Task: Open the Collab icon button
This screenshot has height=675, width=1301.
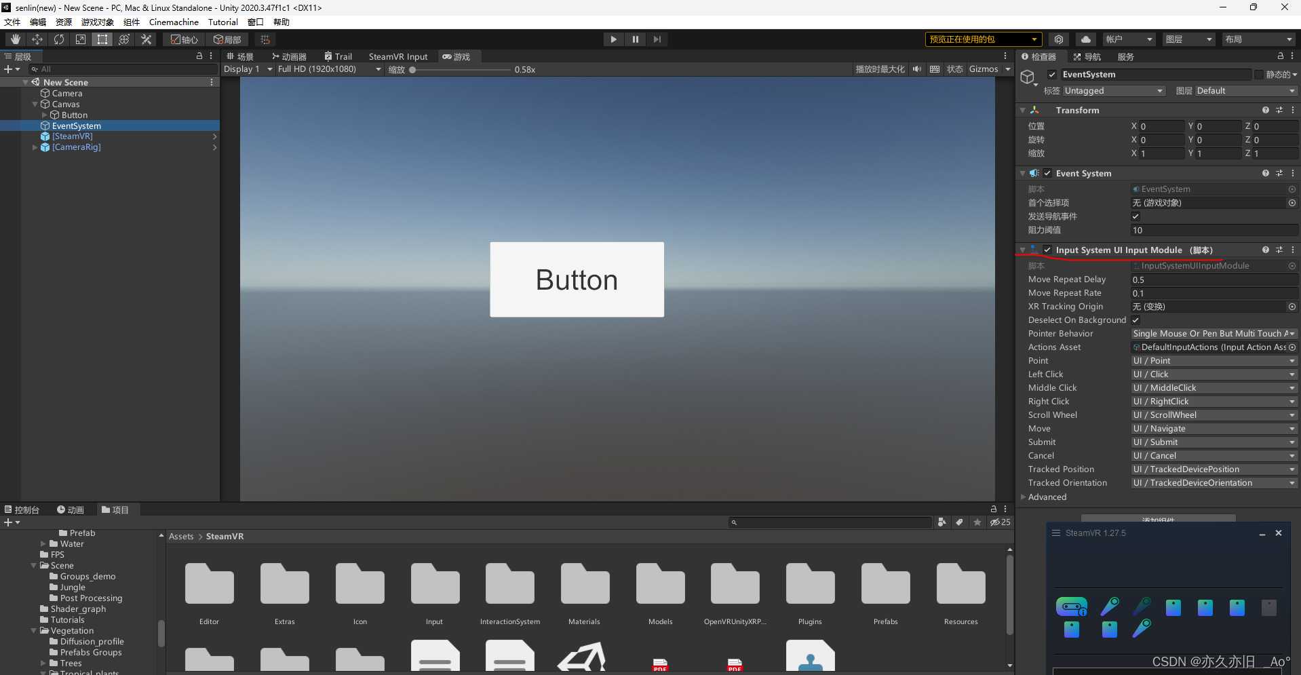Action: [x=1059, y=39]
